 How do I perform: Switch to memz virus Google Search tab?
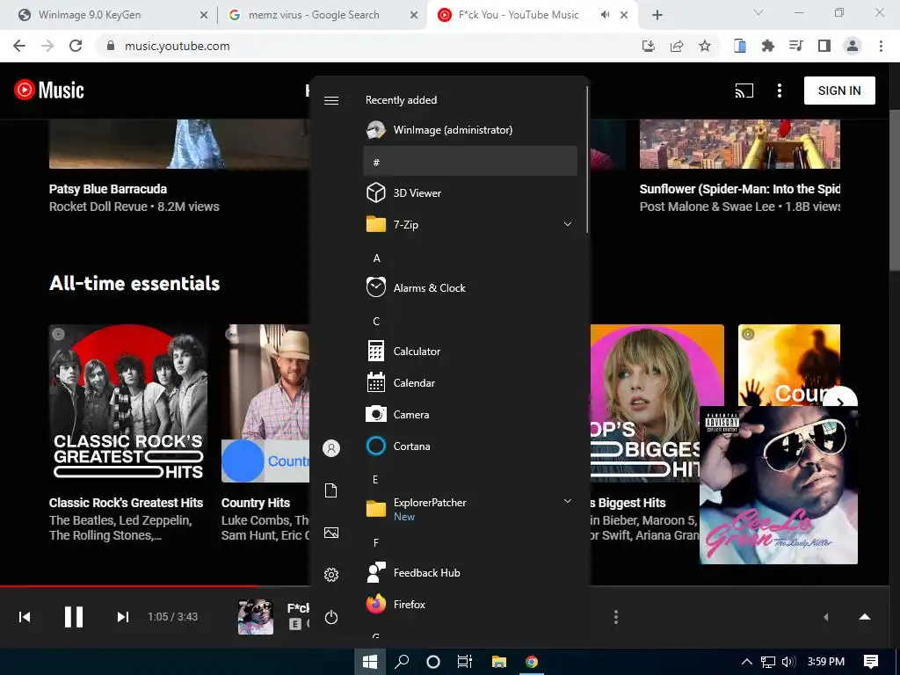[322, 15]
